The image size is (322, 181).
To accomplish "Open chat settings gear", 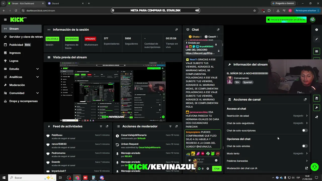I will pyautogui.click(x=208, y=169).
